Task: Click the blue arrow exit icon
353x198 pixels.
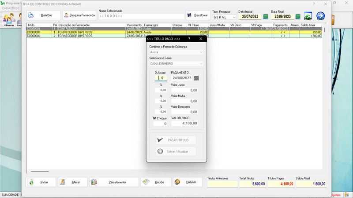Action: pos(321,16)
